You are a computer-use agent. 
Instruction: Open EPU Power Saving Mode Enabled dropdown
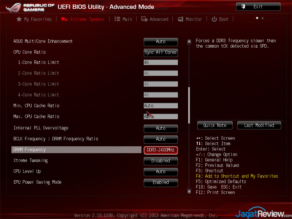pyautogui.click(x=161, y=182)
